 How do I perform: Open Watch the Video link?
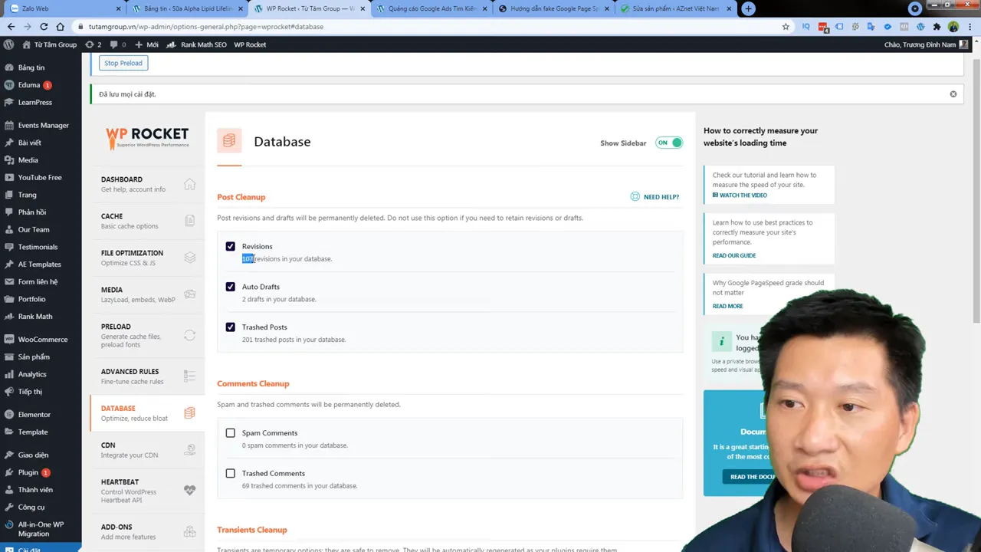coord(740,195)
